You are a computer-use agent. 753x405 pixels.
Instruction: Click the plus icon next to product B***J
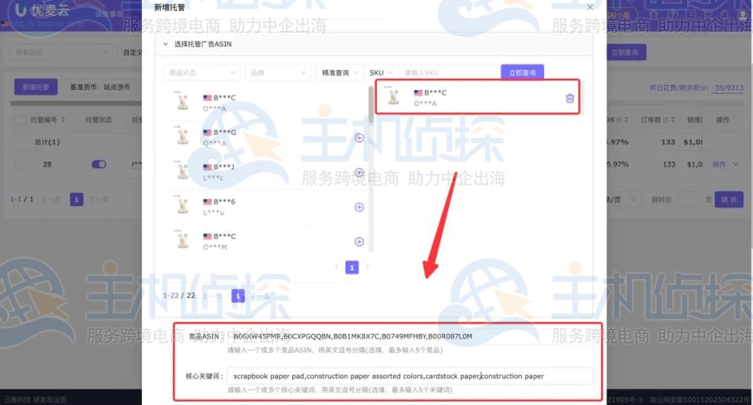click(359, 172)
